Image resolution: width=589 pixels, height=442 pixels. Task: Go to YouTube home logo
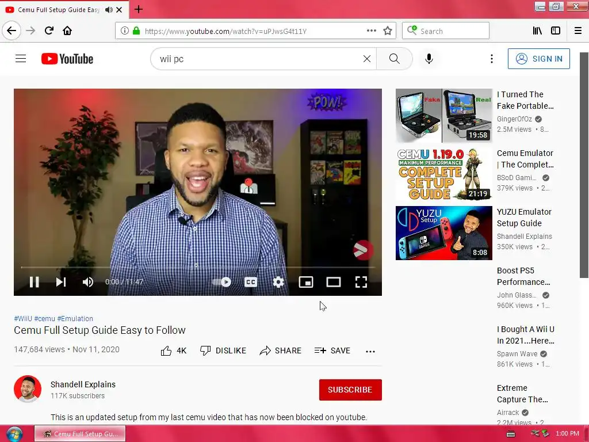coord(67,59)
